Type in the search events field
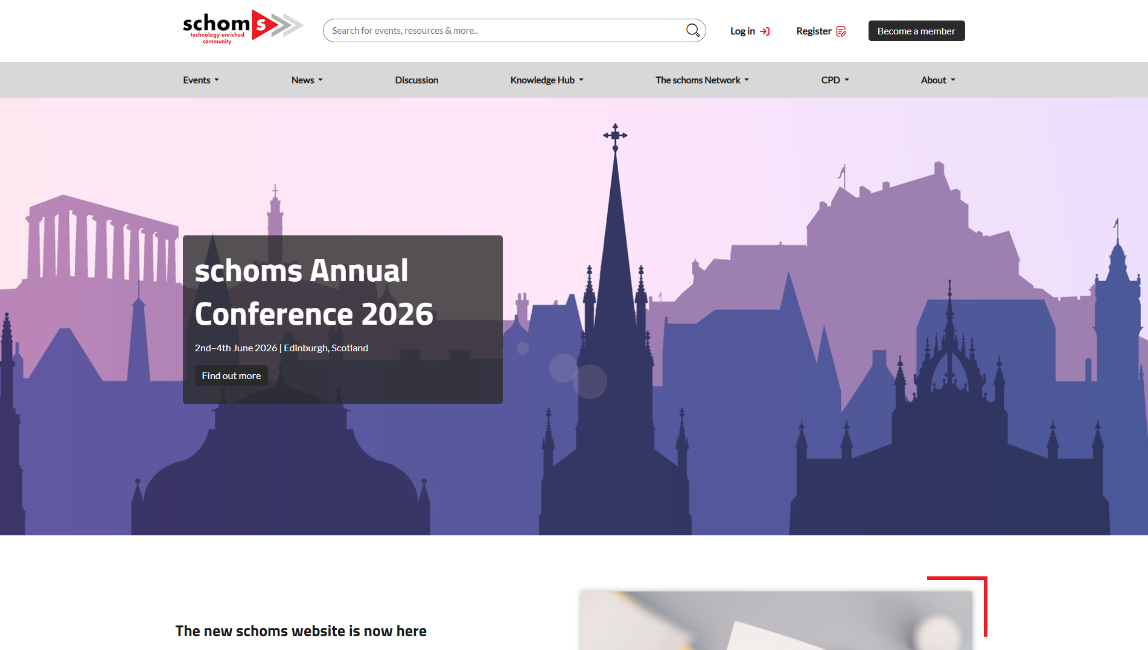Viewport: 1148px width, 650px height. click(504, 31)
